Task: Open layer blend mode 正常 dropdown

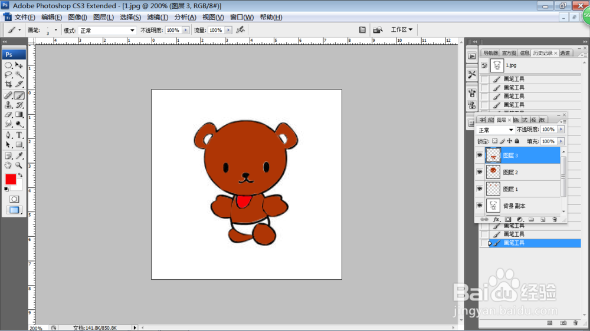Action: tap(495, 130)
